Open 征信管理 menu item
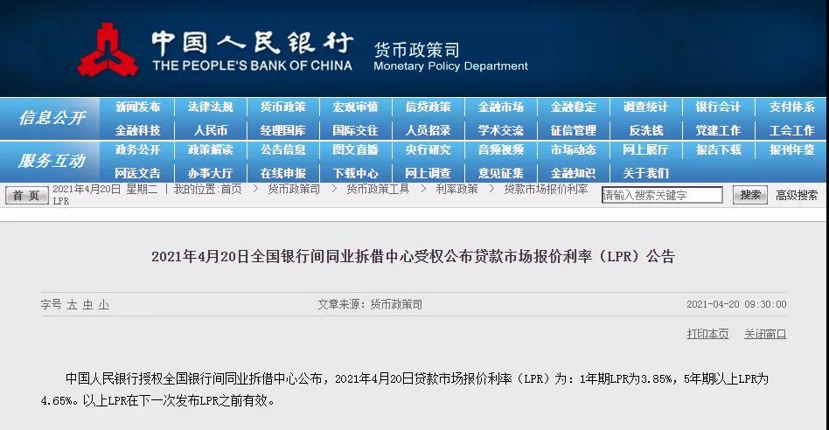829x430 pixels. pos(573,130)
